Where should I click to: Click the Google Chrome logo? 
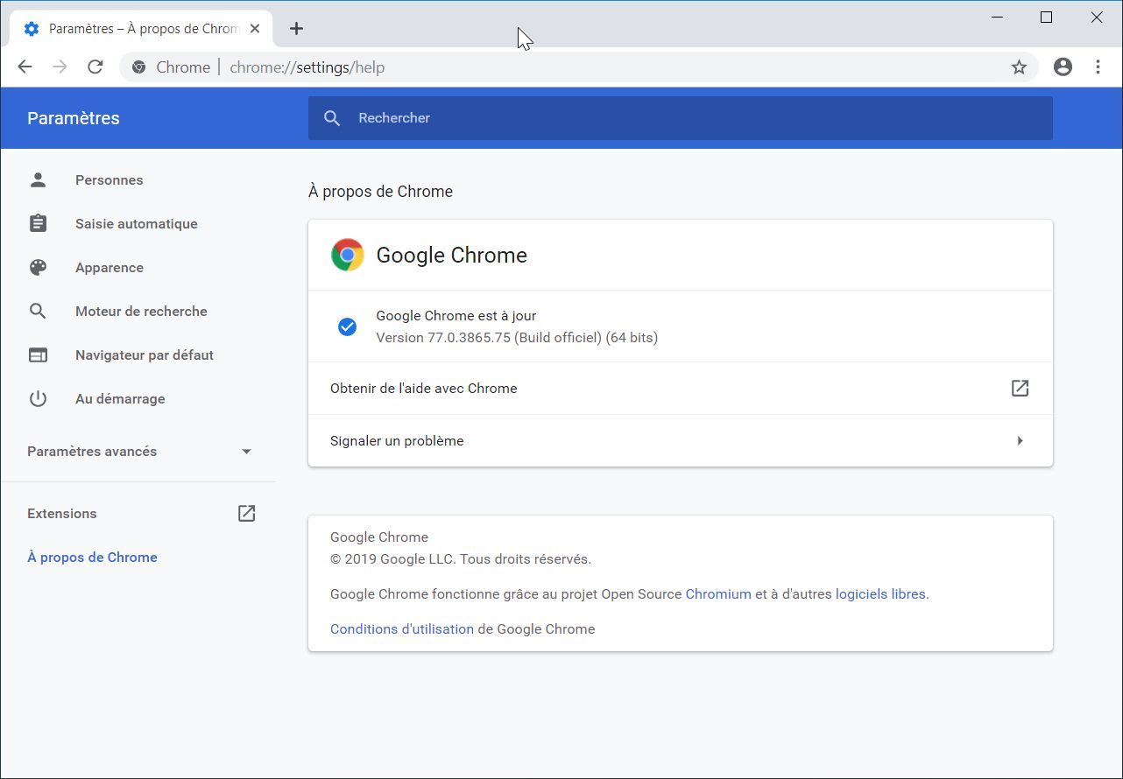tap(348, 255)
